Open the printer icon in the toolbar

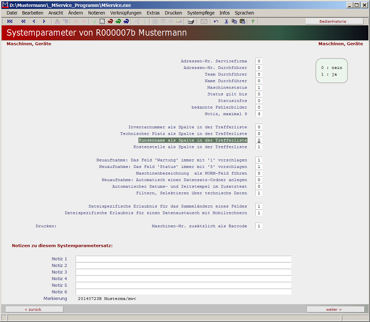191,21
